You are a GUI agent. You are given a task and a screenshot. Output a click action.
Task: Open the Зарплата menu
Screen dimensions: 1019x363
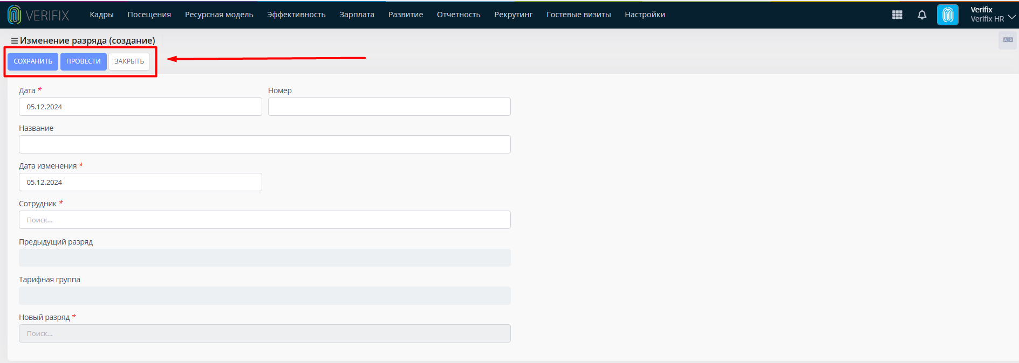[357, 15]
